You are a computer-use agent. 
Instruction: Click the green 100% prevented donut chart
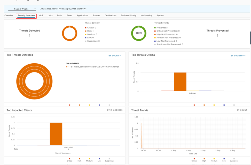coord(139,33)
